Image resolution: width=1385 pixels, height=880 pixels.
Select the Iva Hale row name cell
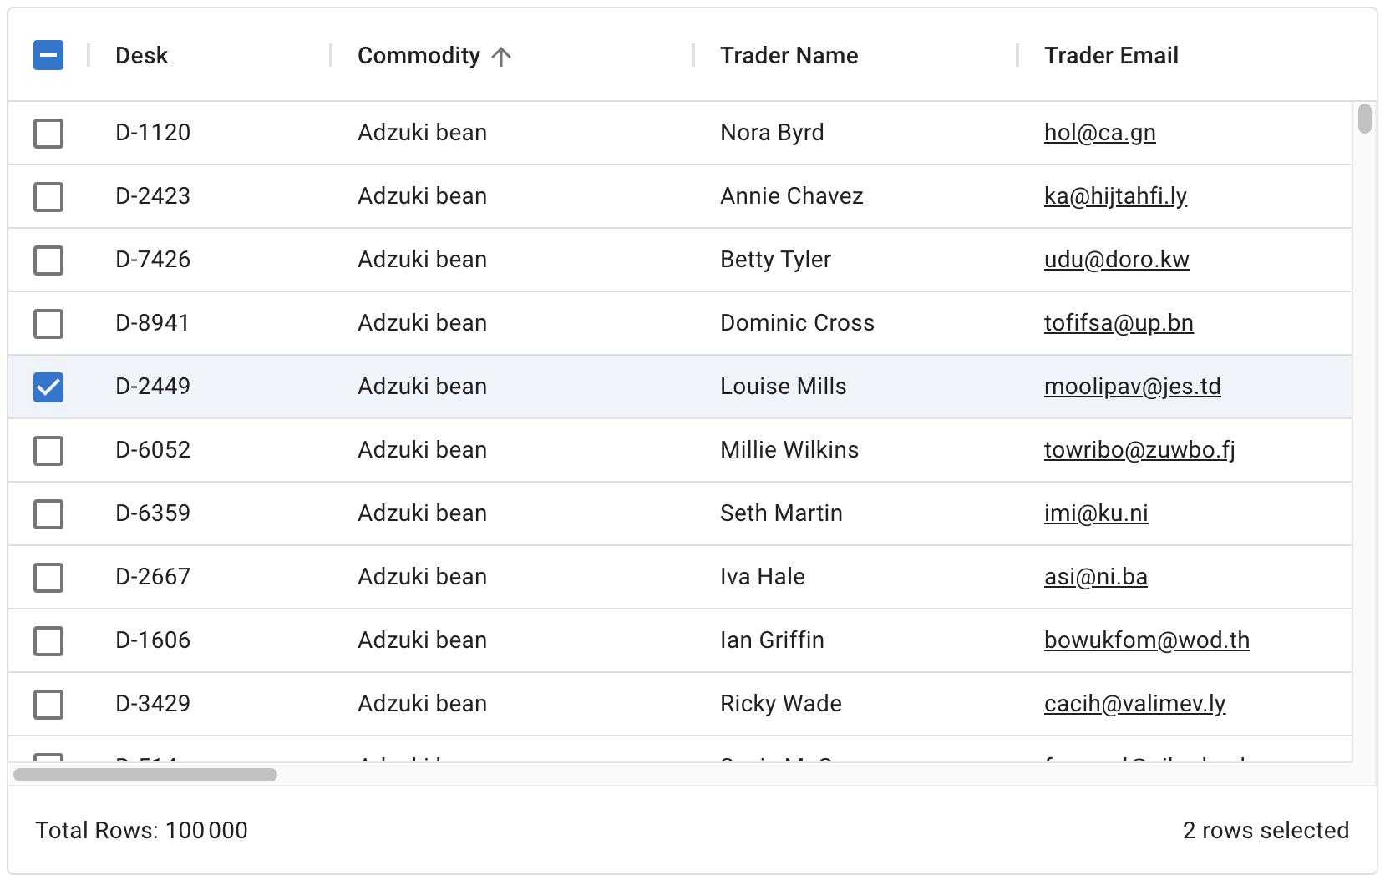(762, 577)
